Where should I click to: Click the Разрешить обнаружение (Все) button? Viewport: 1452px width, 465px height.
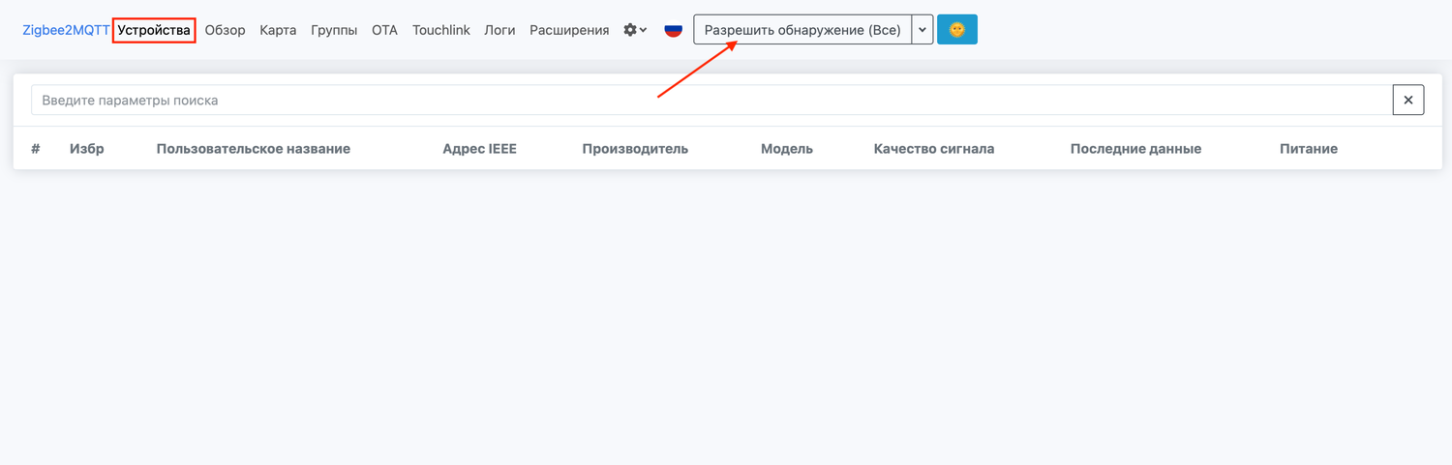802,30
